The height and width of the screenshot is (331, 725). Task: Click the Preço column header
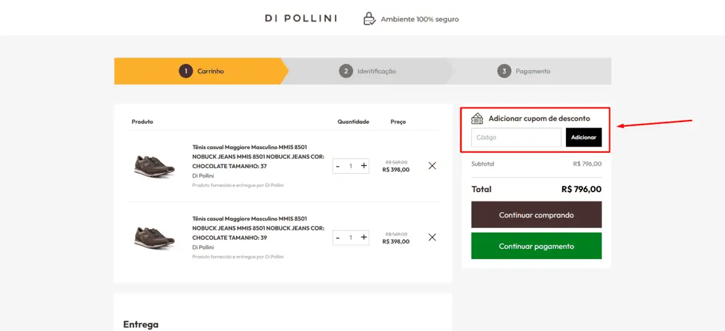pos(398,122)
